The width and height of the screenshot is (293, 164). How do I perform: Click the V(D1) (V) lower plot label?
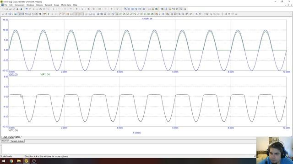[13, 131]
